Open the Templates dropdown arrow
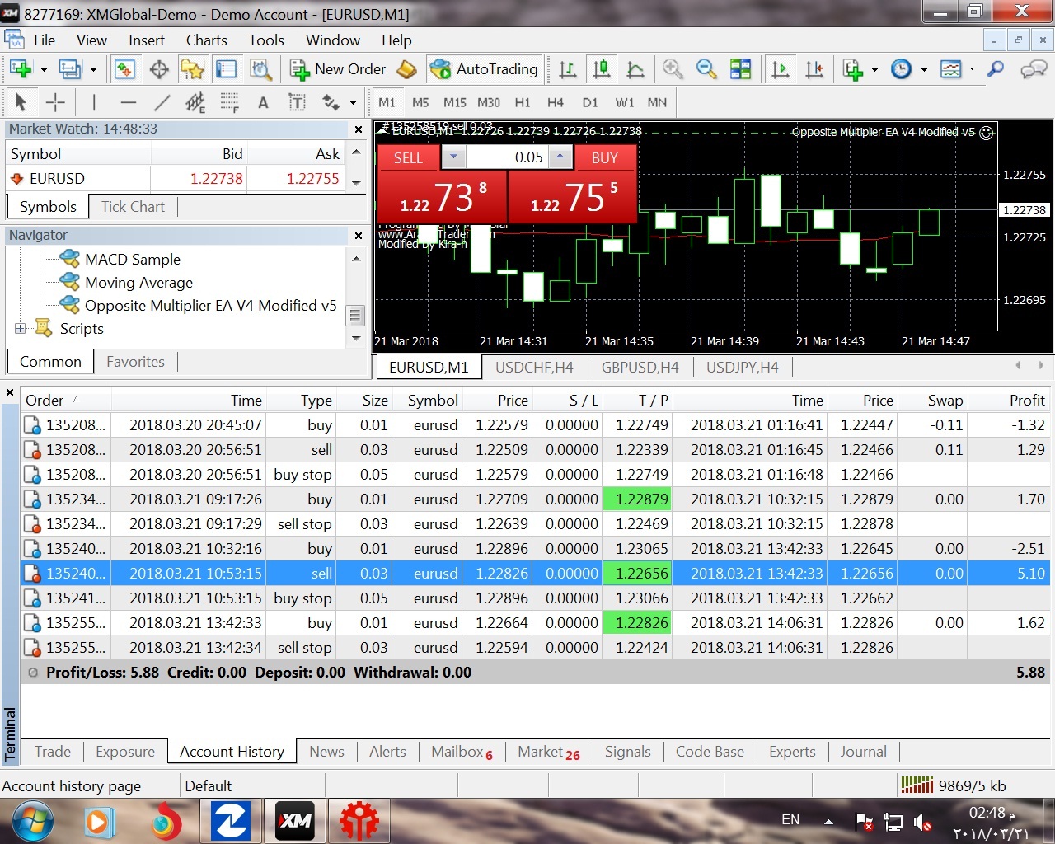Image resolution: width=1055 pixels, height=844 pixels. pyautogui.click(x=972, y=69)
